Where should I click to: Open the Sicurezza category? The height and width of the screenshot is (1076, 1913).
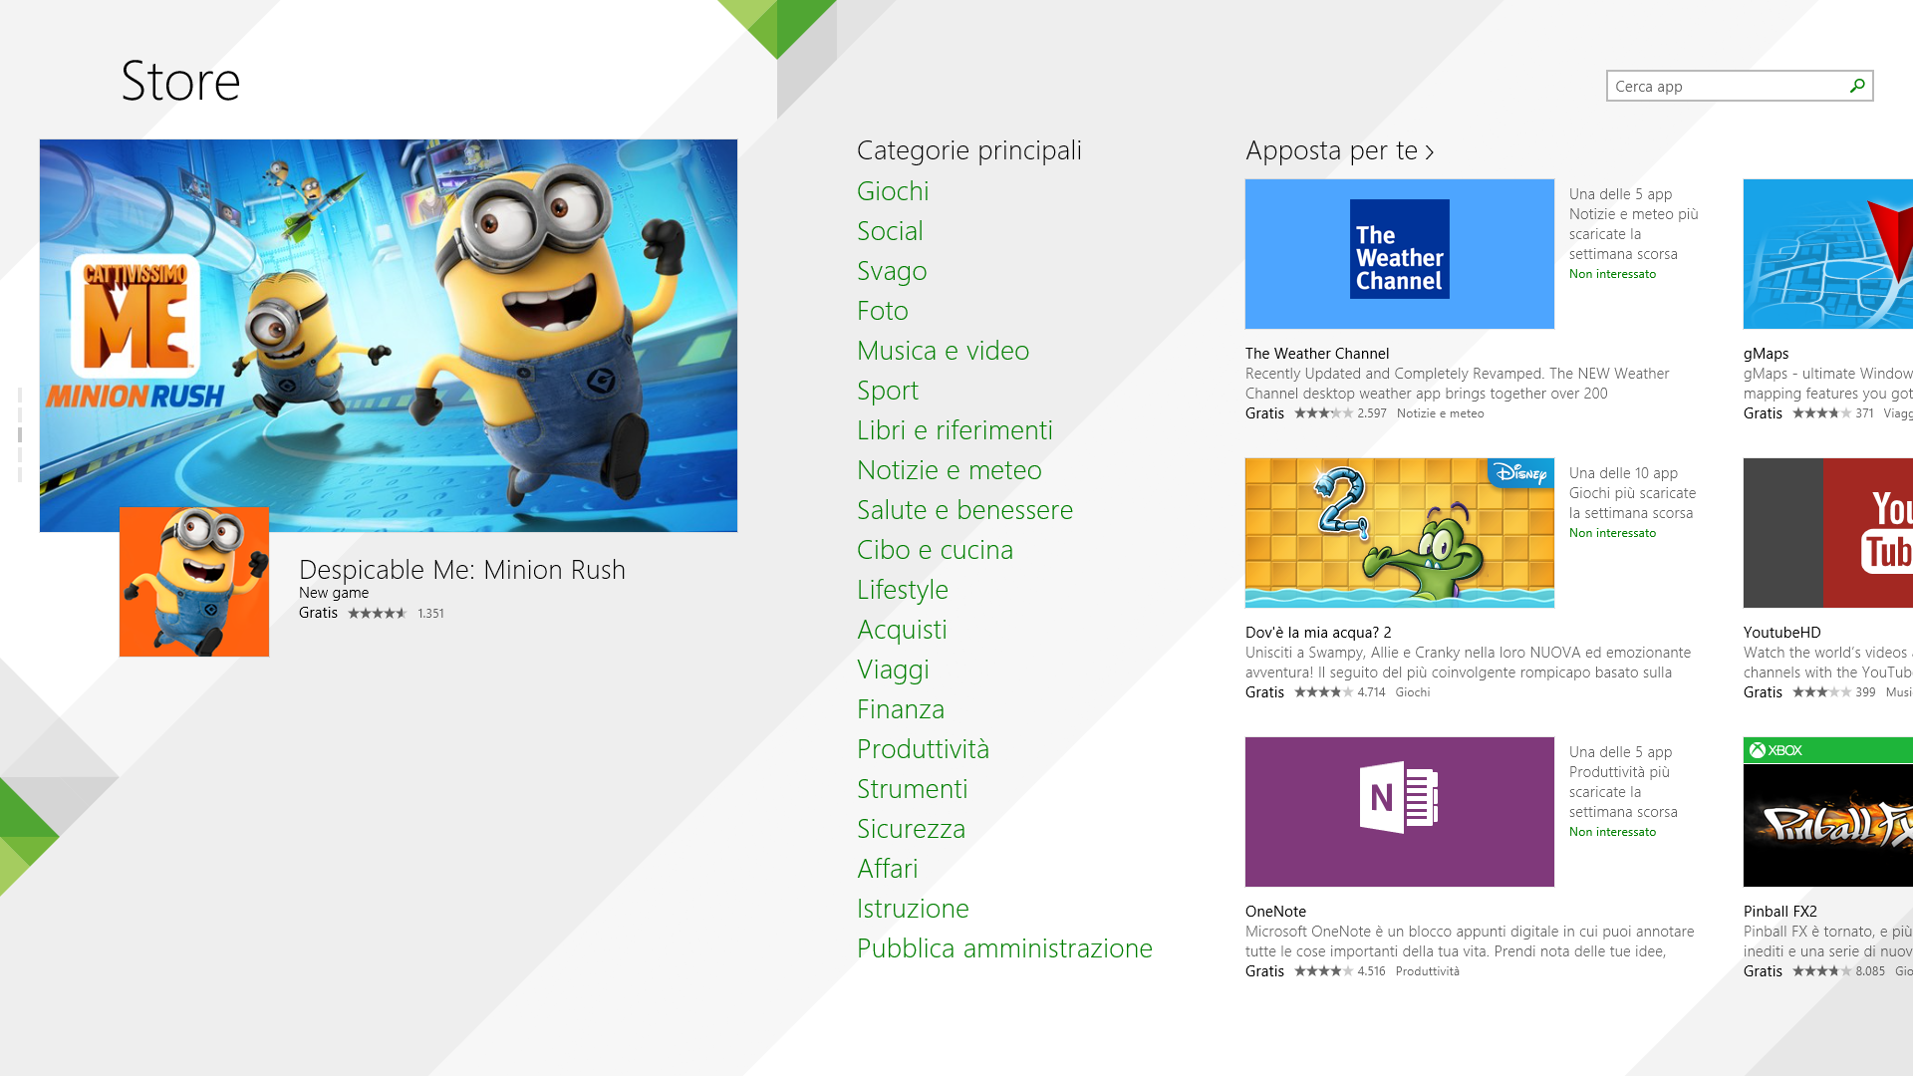[x=911, y=829]
